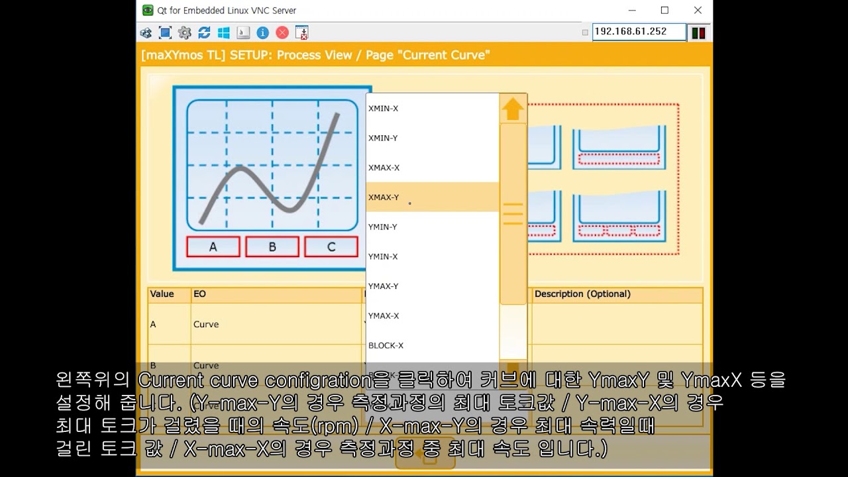Click the red-green connection status indicator

tap(698, 32)
